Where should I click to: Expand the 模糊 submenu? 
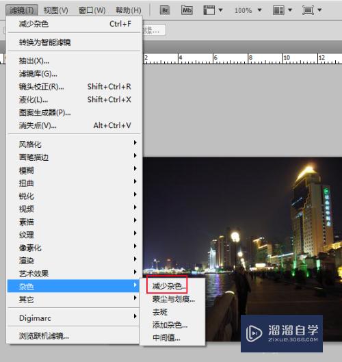74,170
